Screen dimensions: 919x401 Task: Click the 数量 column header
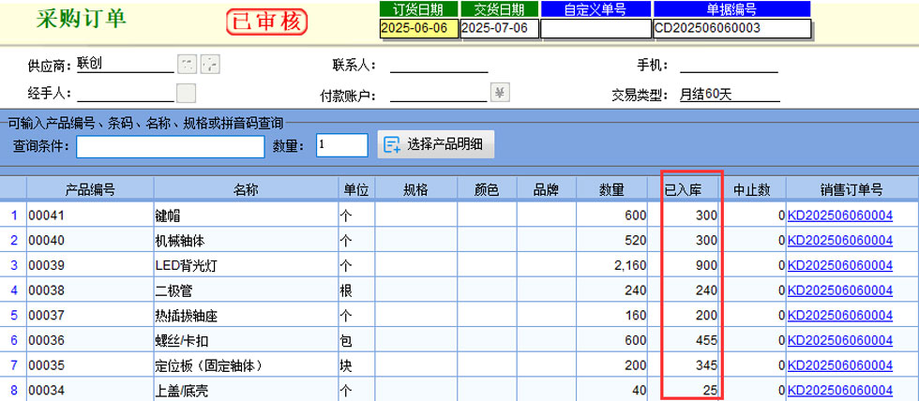click(611, 189)
